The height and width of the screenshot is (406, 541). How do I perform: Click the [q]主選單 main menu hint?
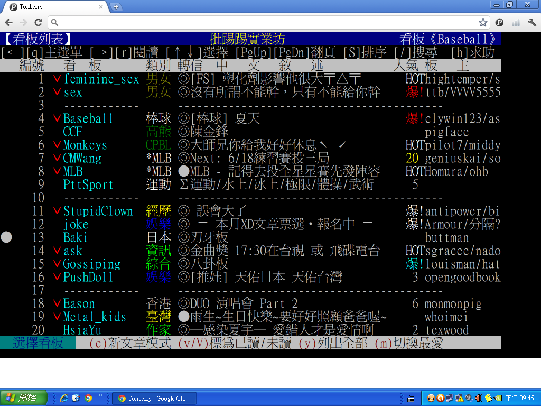point(54,52)
